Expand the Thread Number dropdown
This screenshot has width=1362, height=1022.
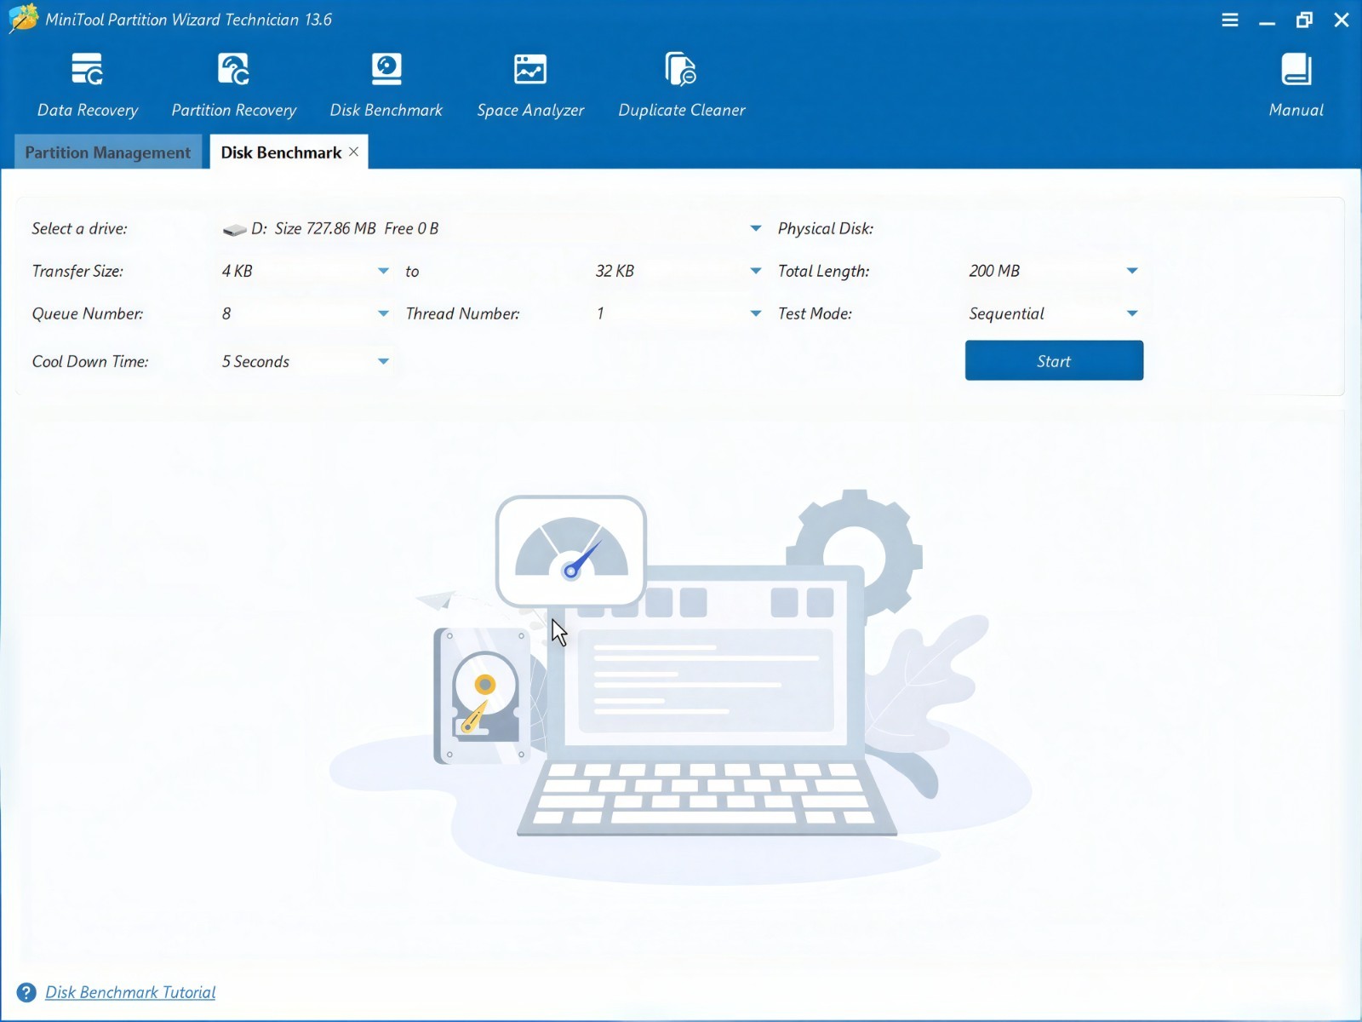[x=755, y=313]
